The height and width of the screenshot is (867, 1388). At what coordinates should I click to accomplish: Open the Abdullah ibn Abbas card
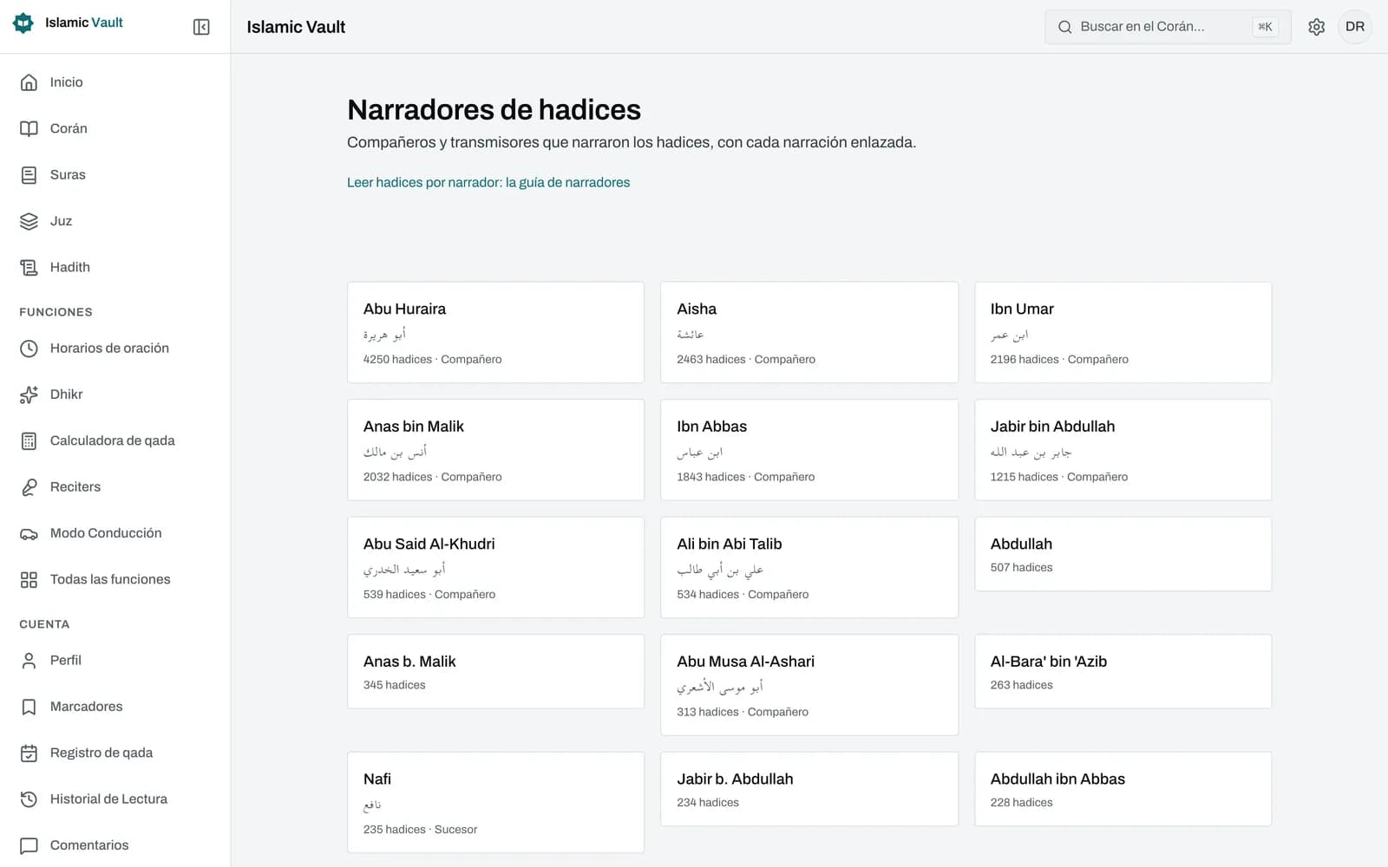(x=1123, y=789)
